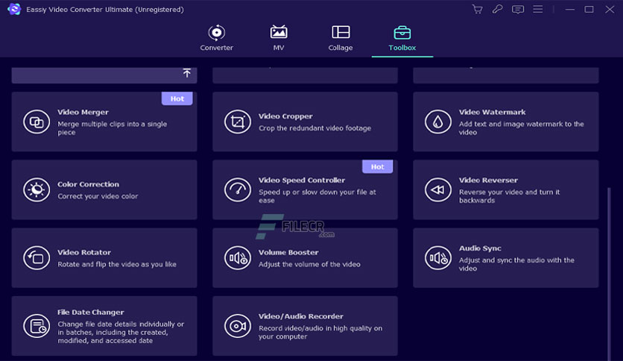Click the Converter disc icon
The height and width of the screenshot is (361, 623).
click(x=217, y=33)
